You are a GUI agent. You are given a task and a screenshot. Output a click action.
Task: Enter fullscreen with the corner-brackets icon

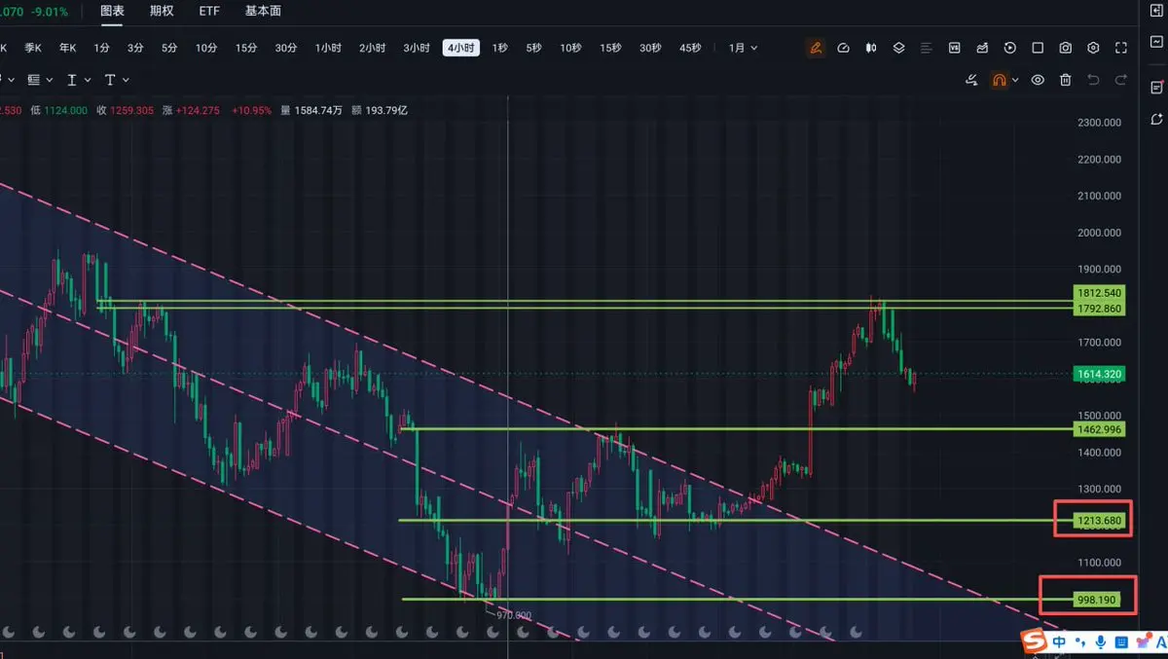coord(1121,48)
